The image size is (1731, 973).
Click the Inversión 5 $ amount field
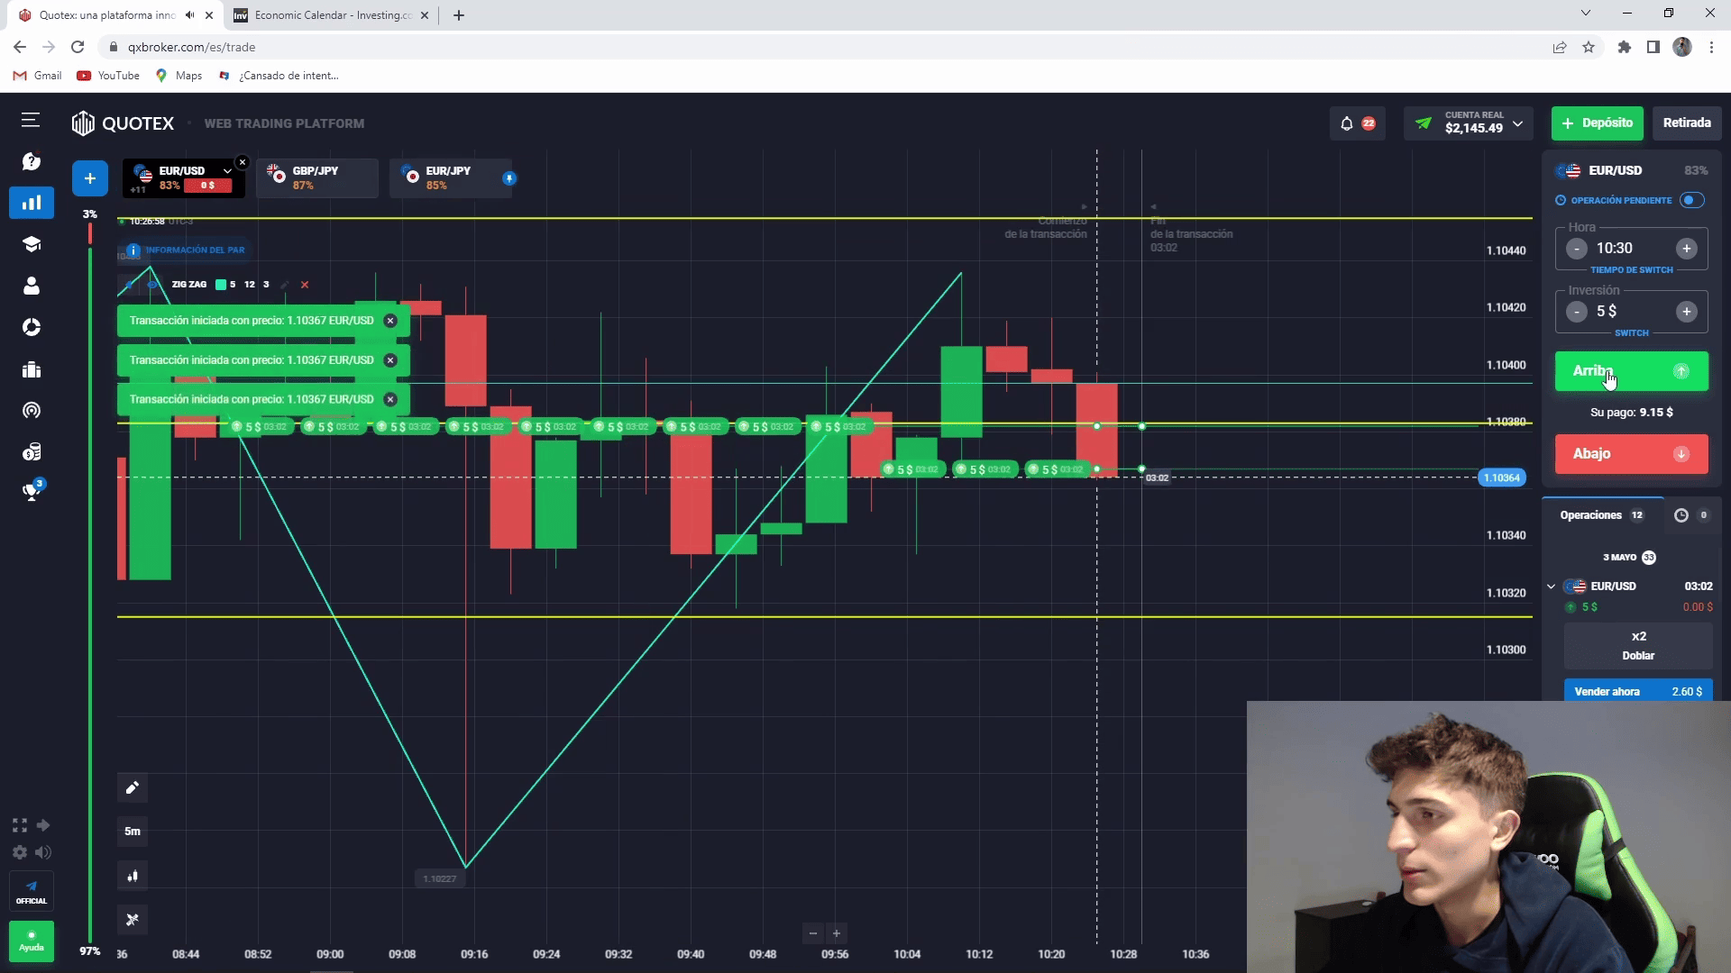[1630, 312]
